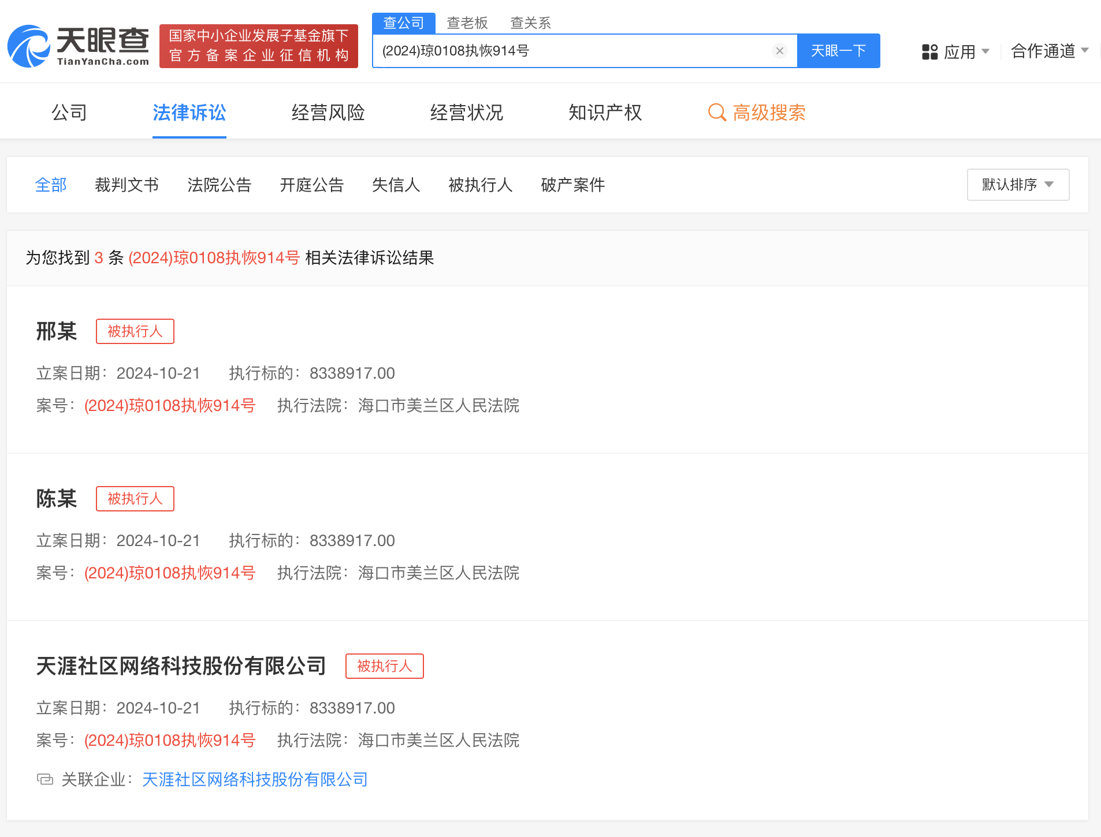Filter by 裁判文书
The image size is (1101, 837).
pos(127,185)
